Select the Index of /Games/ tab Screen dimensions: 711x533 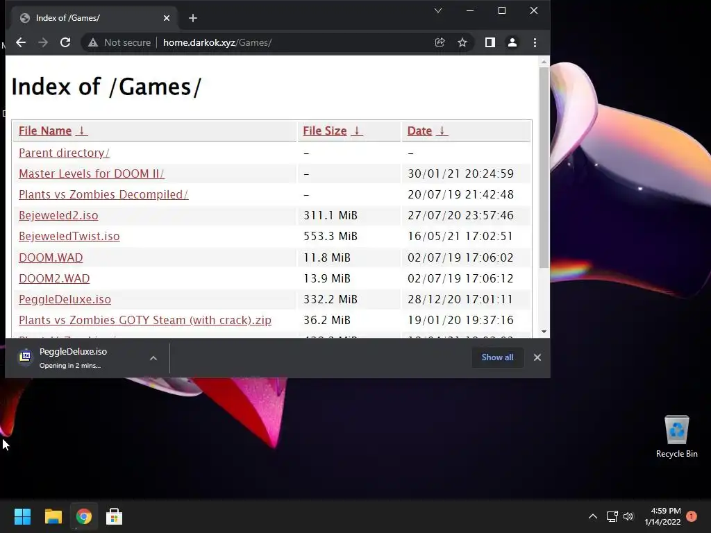[x=95, y=18]
